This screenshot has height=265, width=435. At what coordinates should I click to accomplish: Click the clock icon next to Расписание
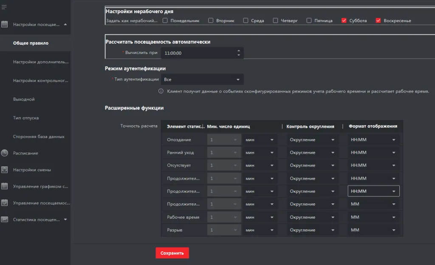5,153
